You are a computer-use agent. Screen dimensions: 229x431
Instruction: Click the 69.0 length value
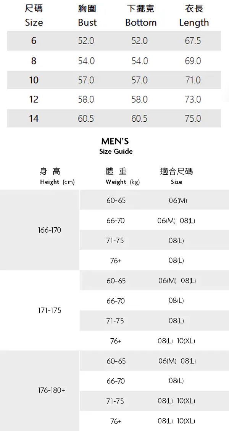point(193,61)
